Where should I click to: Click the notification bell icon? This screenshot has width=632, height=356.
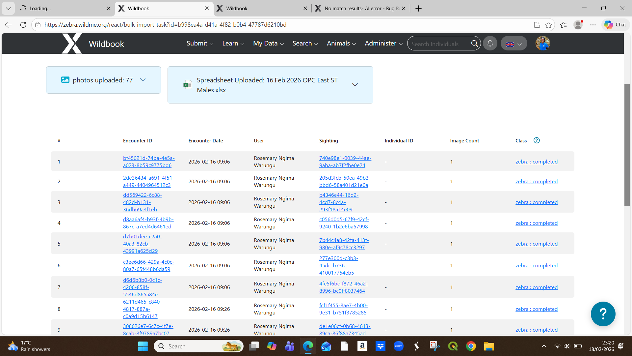[x=490, y=44]
